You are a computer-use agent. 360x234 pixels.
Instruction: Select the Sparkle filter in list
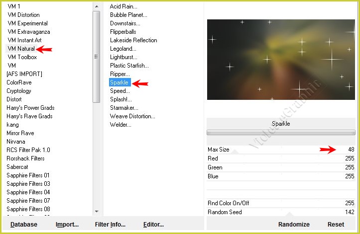click(x=120, y=82)
